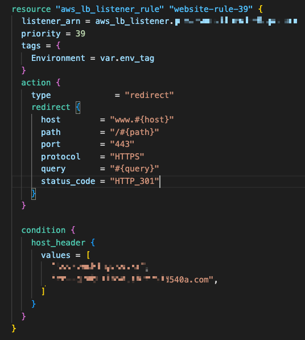Select the "www.#{host}" value
The image size is (305, 340).
tap(142, 120)
